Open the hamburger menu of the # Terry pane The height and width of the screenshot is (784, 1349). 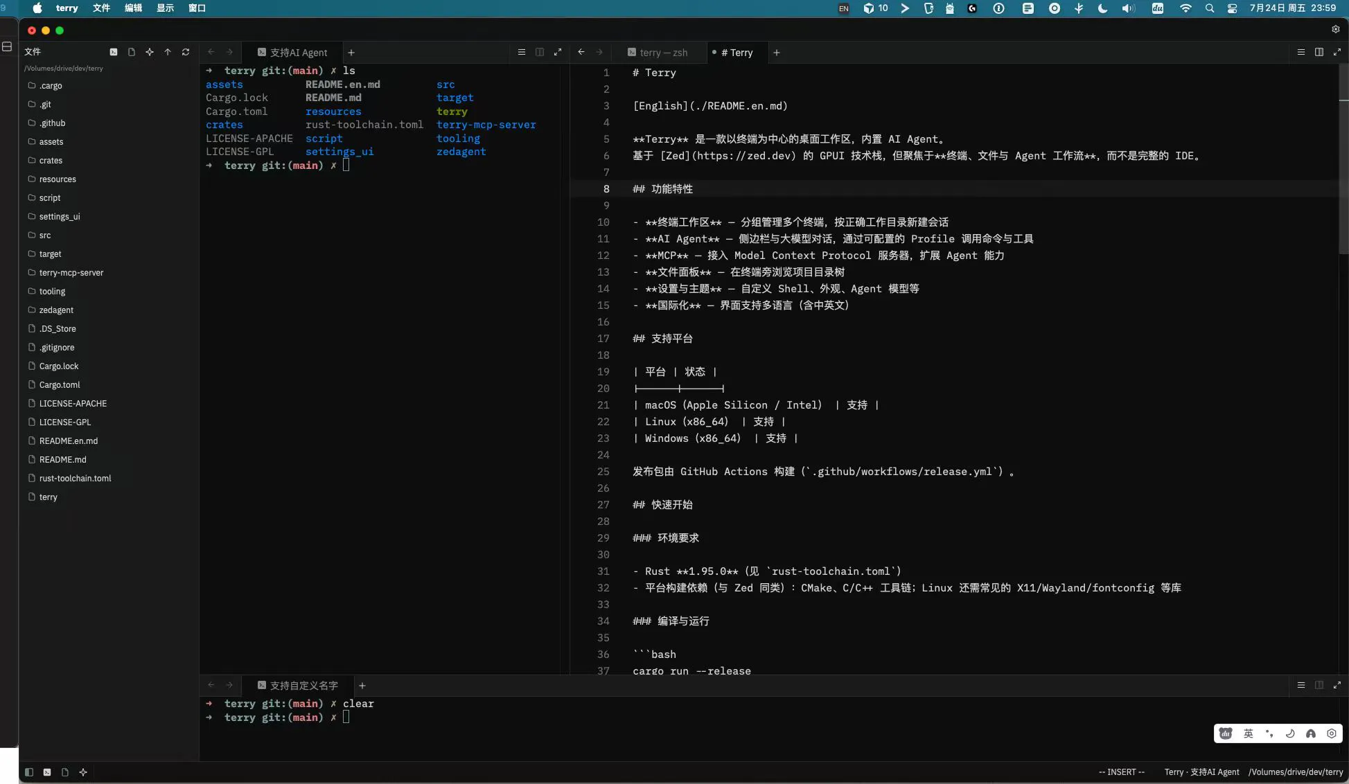[x=1301, y=52]
